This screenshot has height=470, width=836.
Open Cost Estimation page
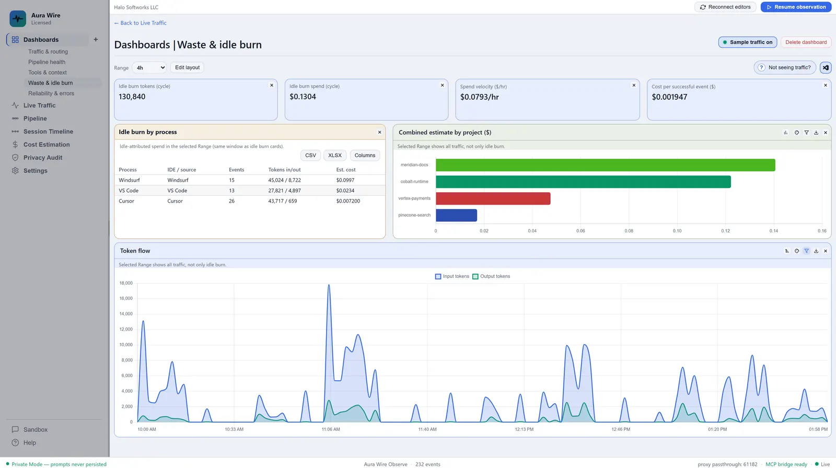coord(47,145)
